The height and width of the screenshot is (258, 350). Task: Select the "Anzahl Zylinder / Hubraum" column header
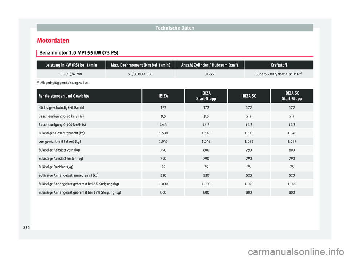click(x=209, y=65)
